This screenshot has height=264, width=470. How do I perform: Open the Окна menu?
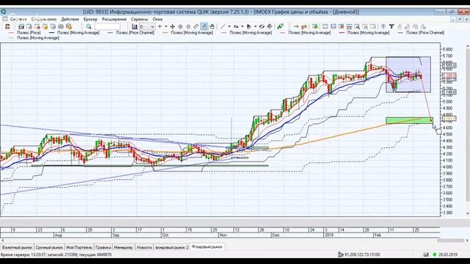(157, 19)
